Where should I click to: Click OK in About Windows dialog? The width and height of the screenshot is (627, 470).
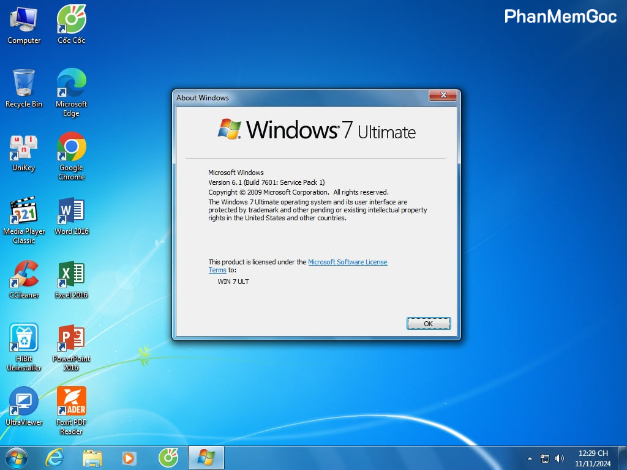pyautogui.click(x=429, y=324)
